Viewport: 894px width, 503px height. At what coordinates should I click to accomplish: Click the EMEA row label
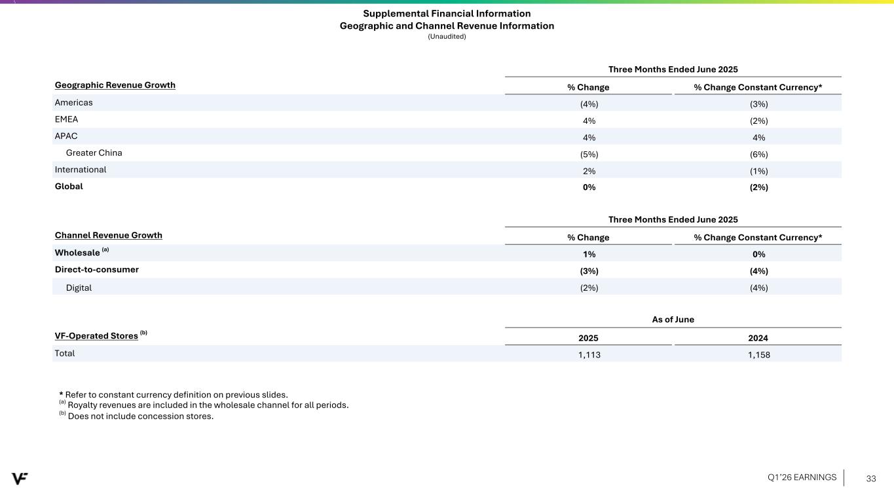(67, 120)
